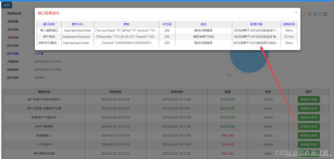The width and height of the screenshot is (334, 159).
Task: Click the /loan/api/query/loan... URL cell
Action: click(78, 43)
